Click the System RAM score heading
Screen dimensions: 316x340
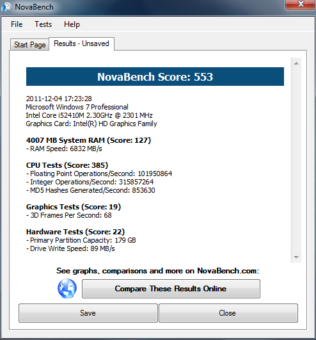pos(88,140)
